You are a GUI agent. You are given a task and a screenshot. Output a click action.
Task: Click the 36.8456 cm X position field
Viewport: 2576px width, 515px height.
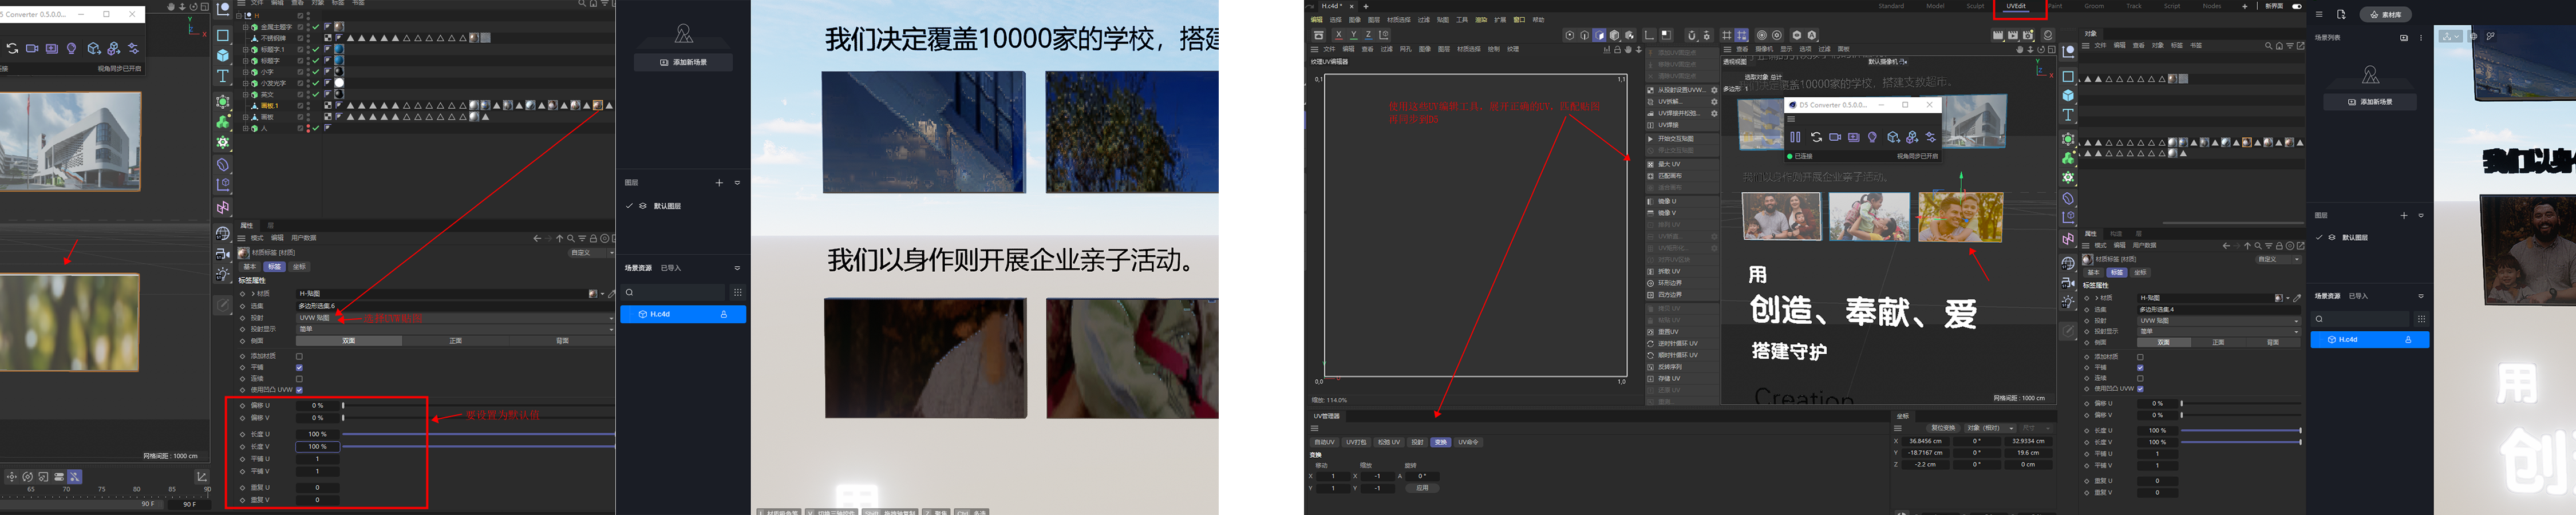(1925, 441)
